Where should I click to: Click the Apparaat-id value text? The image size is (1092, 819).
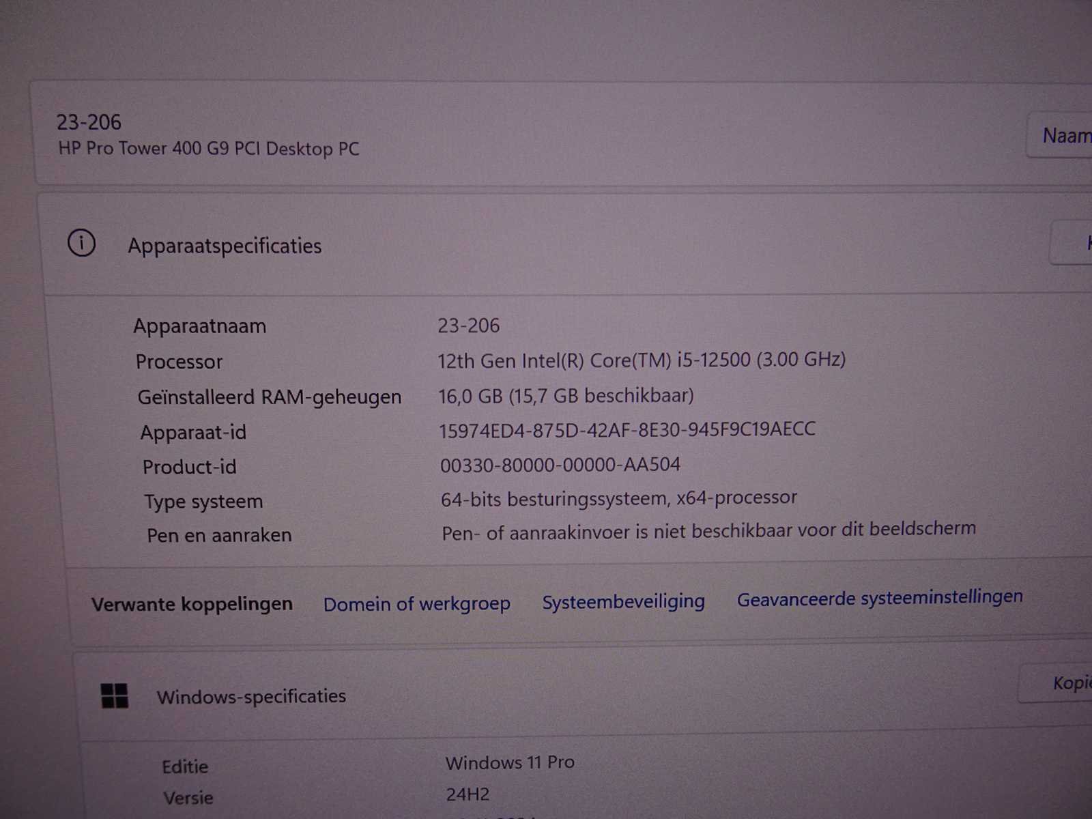pyautogui.click(x=627, y=430)
